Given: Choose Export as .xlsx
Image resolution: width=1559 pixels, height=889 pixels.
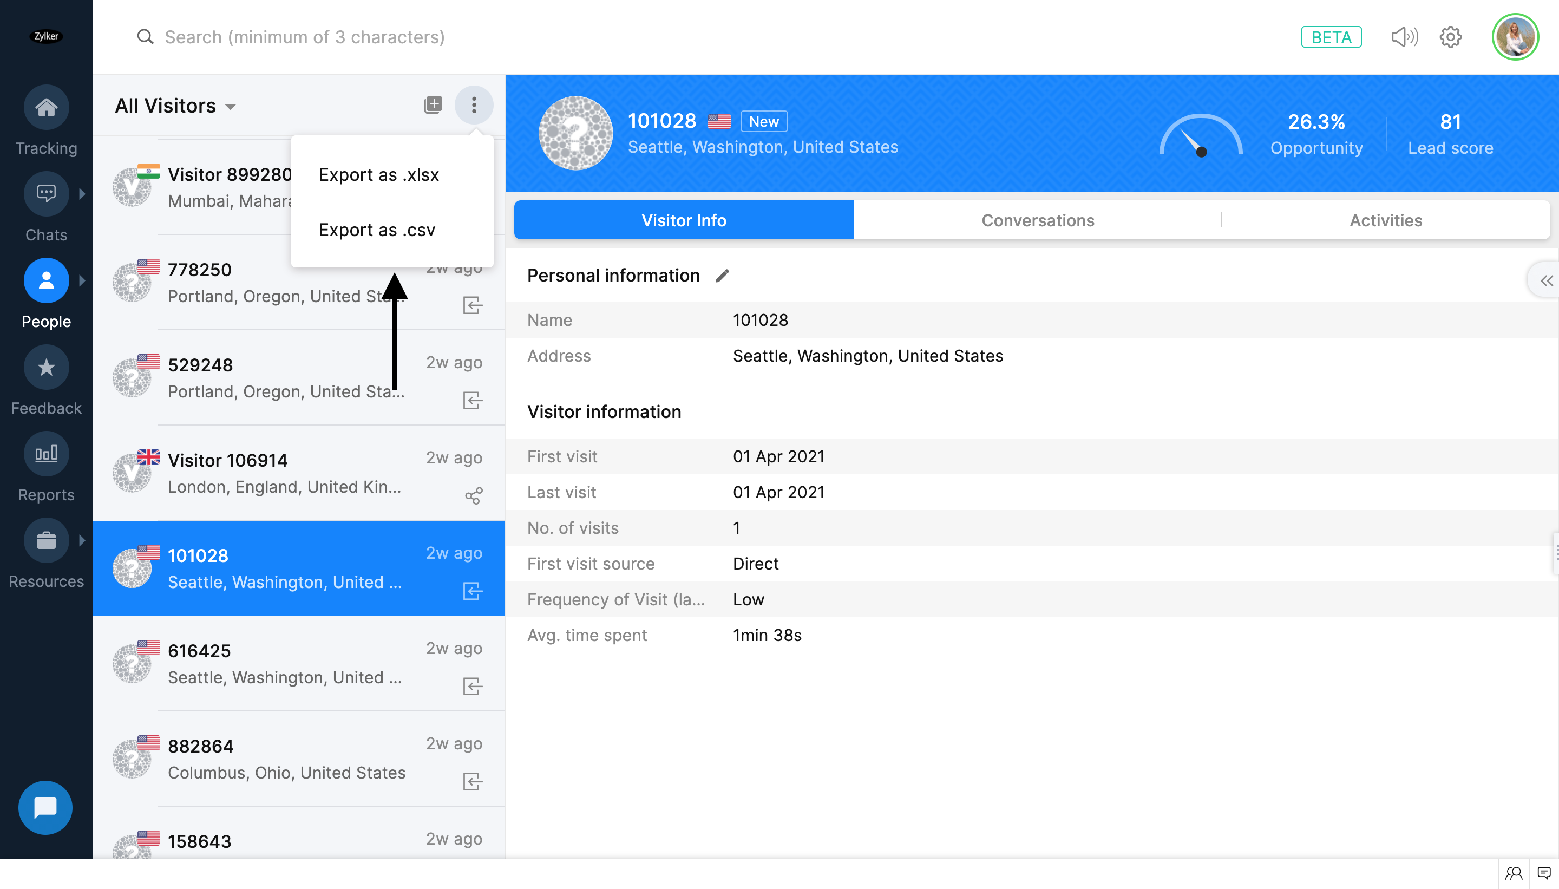Looking at the screenshot, I should [x=378, y=175].
